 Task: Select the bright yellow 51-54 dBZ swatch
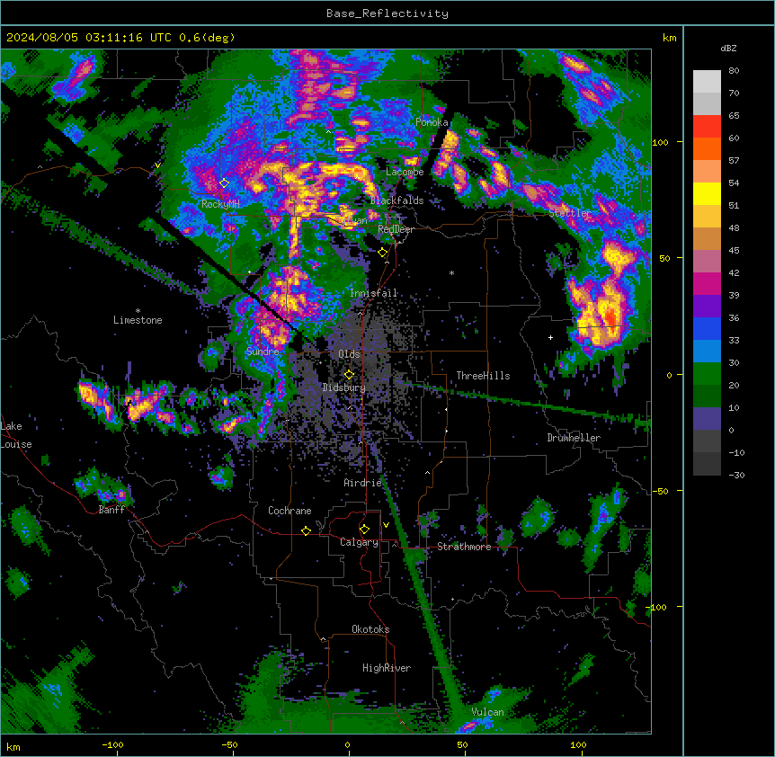pos(707,193)
